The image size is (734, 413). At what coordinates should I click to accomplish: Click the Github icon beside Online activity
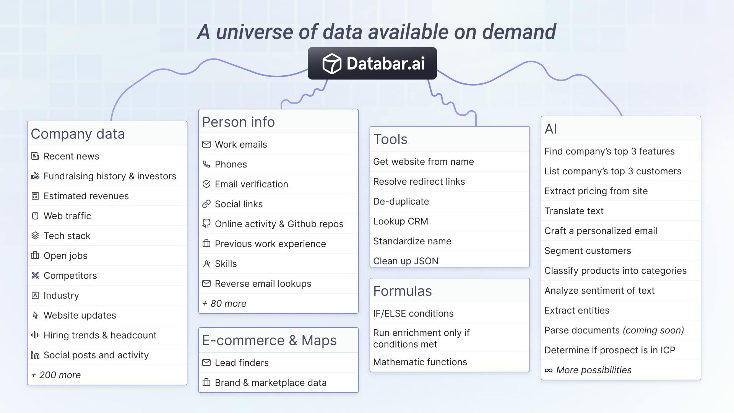(x=206, y=224)
